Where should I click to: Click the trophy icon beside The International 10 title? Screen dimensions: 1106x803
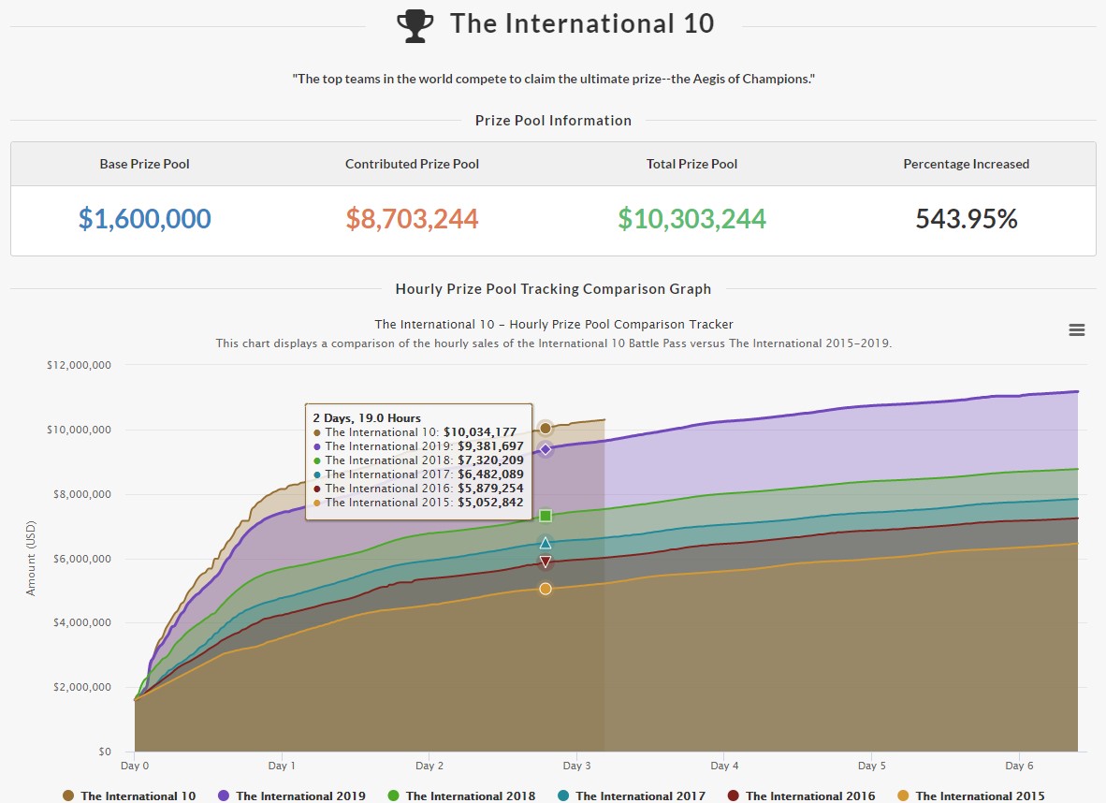pyautogui.click(x=416, y=24)
